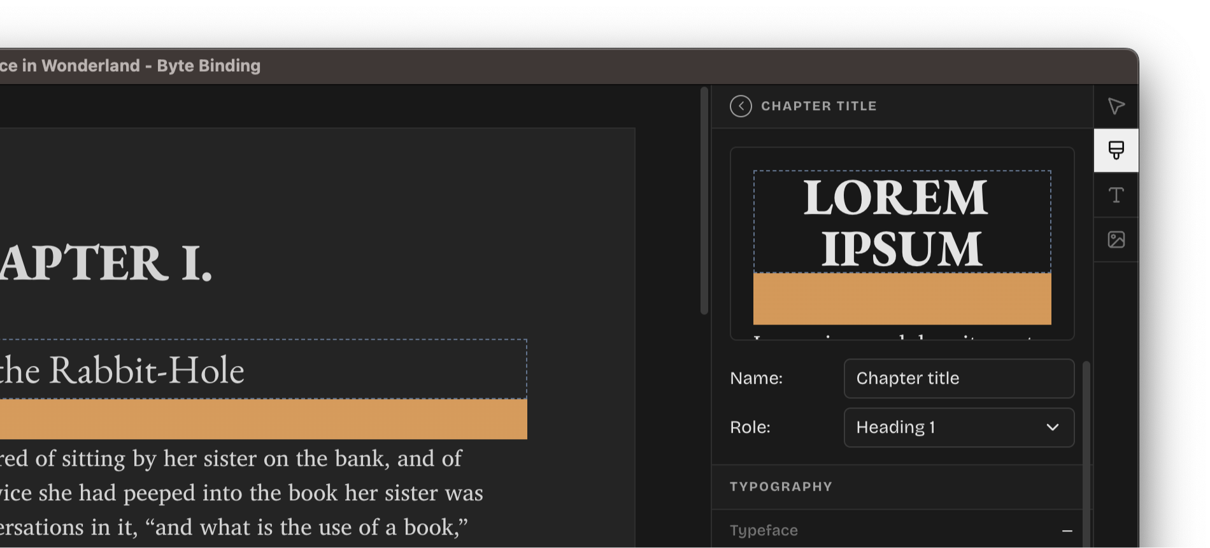The width and height of the screenshot is (1210, 548).
Task: Open the text tool panel
Action: pos(1116,195)
